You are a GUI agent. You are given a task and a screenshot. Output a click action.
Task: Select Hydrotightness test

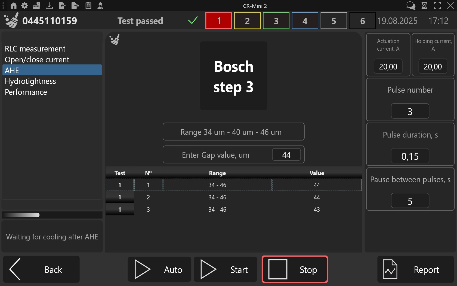tap(52, 81)
